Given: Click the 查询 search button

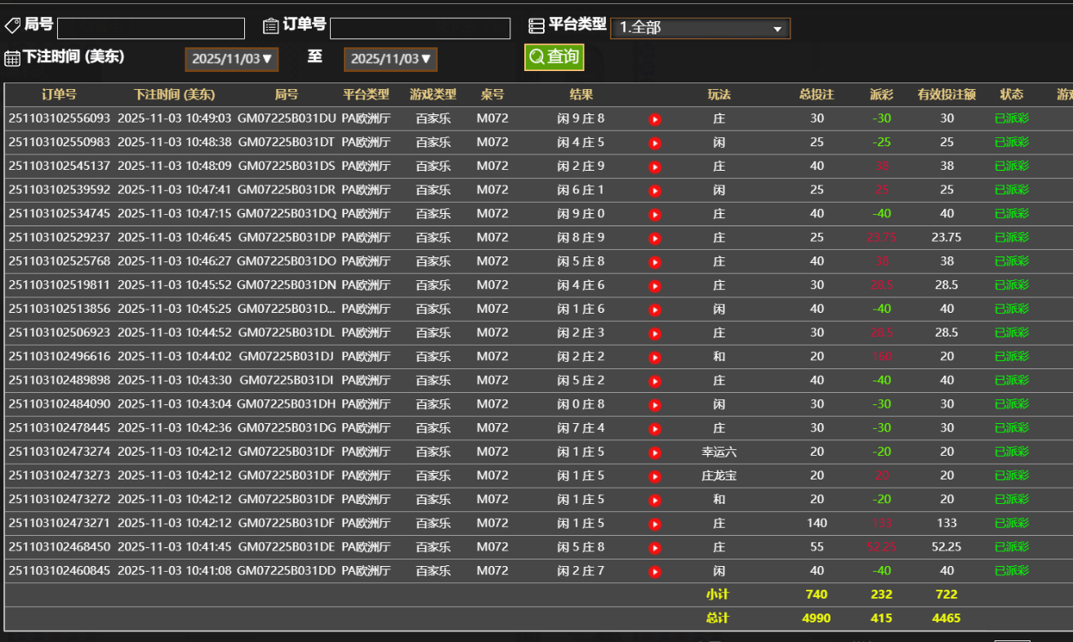Looking at the screenshot, I should [x=554, y=57].
